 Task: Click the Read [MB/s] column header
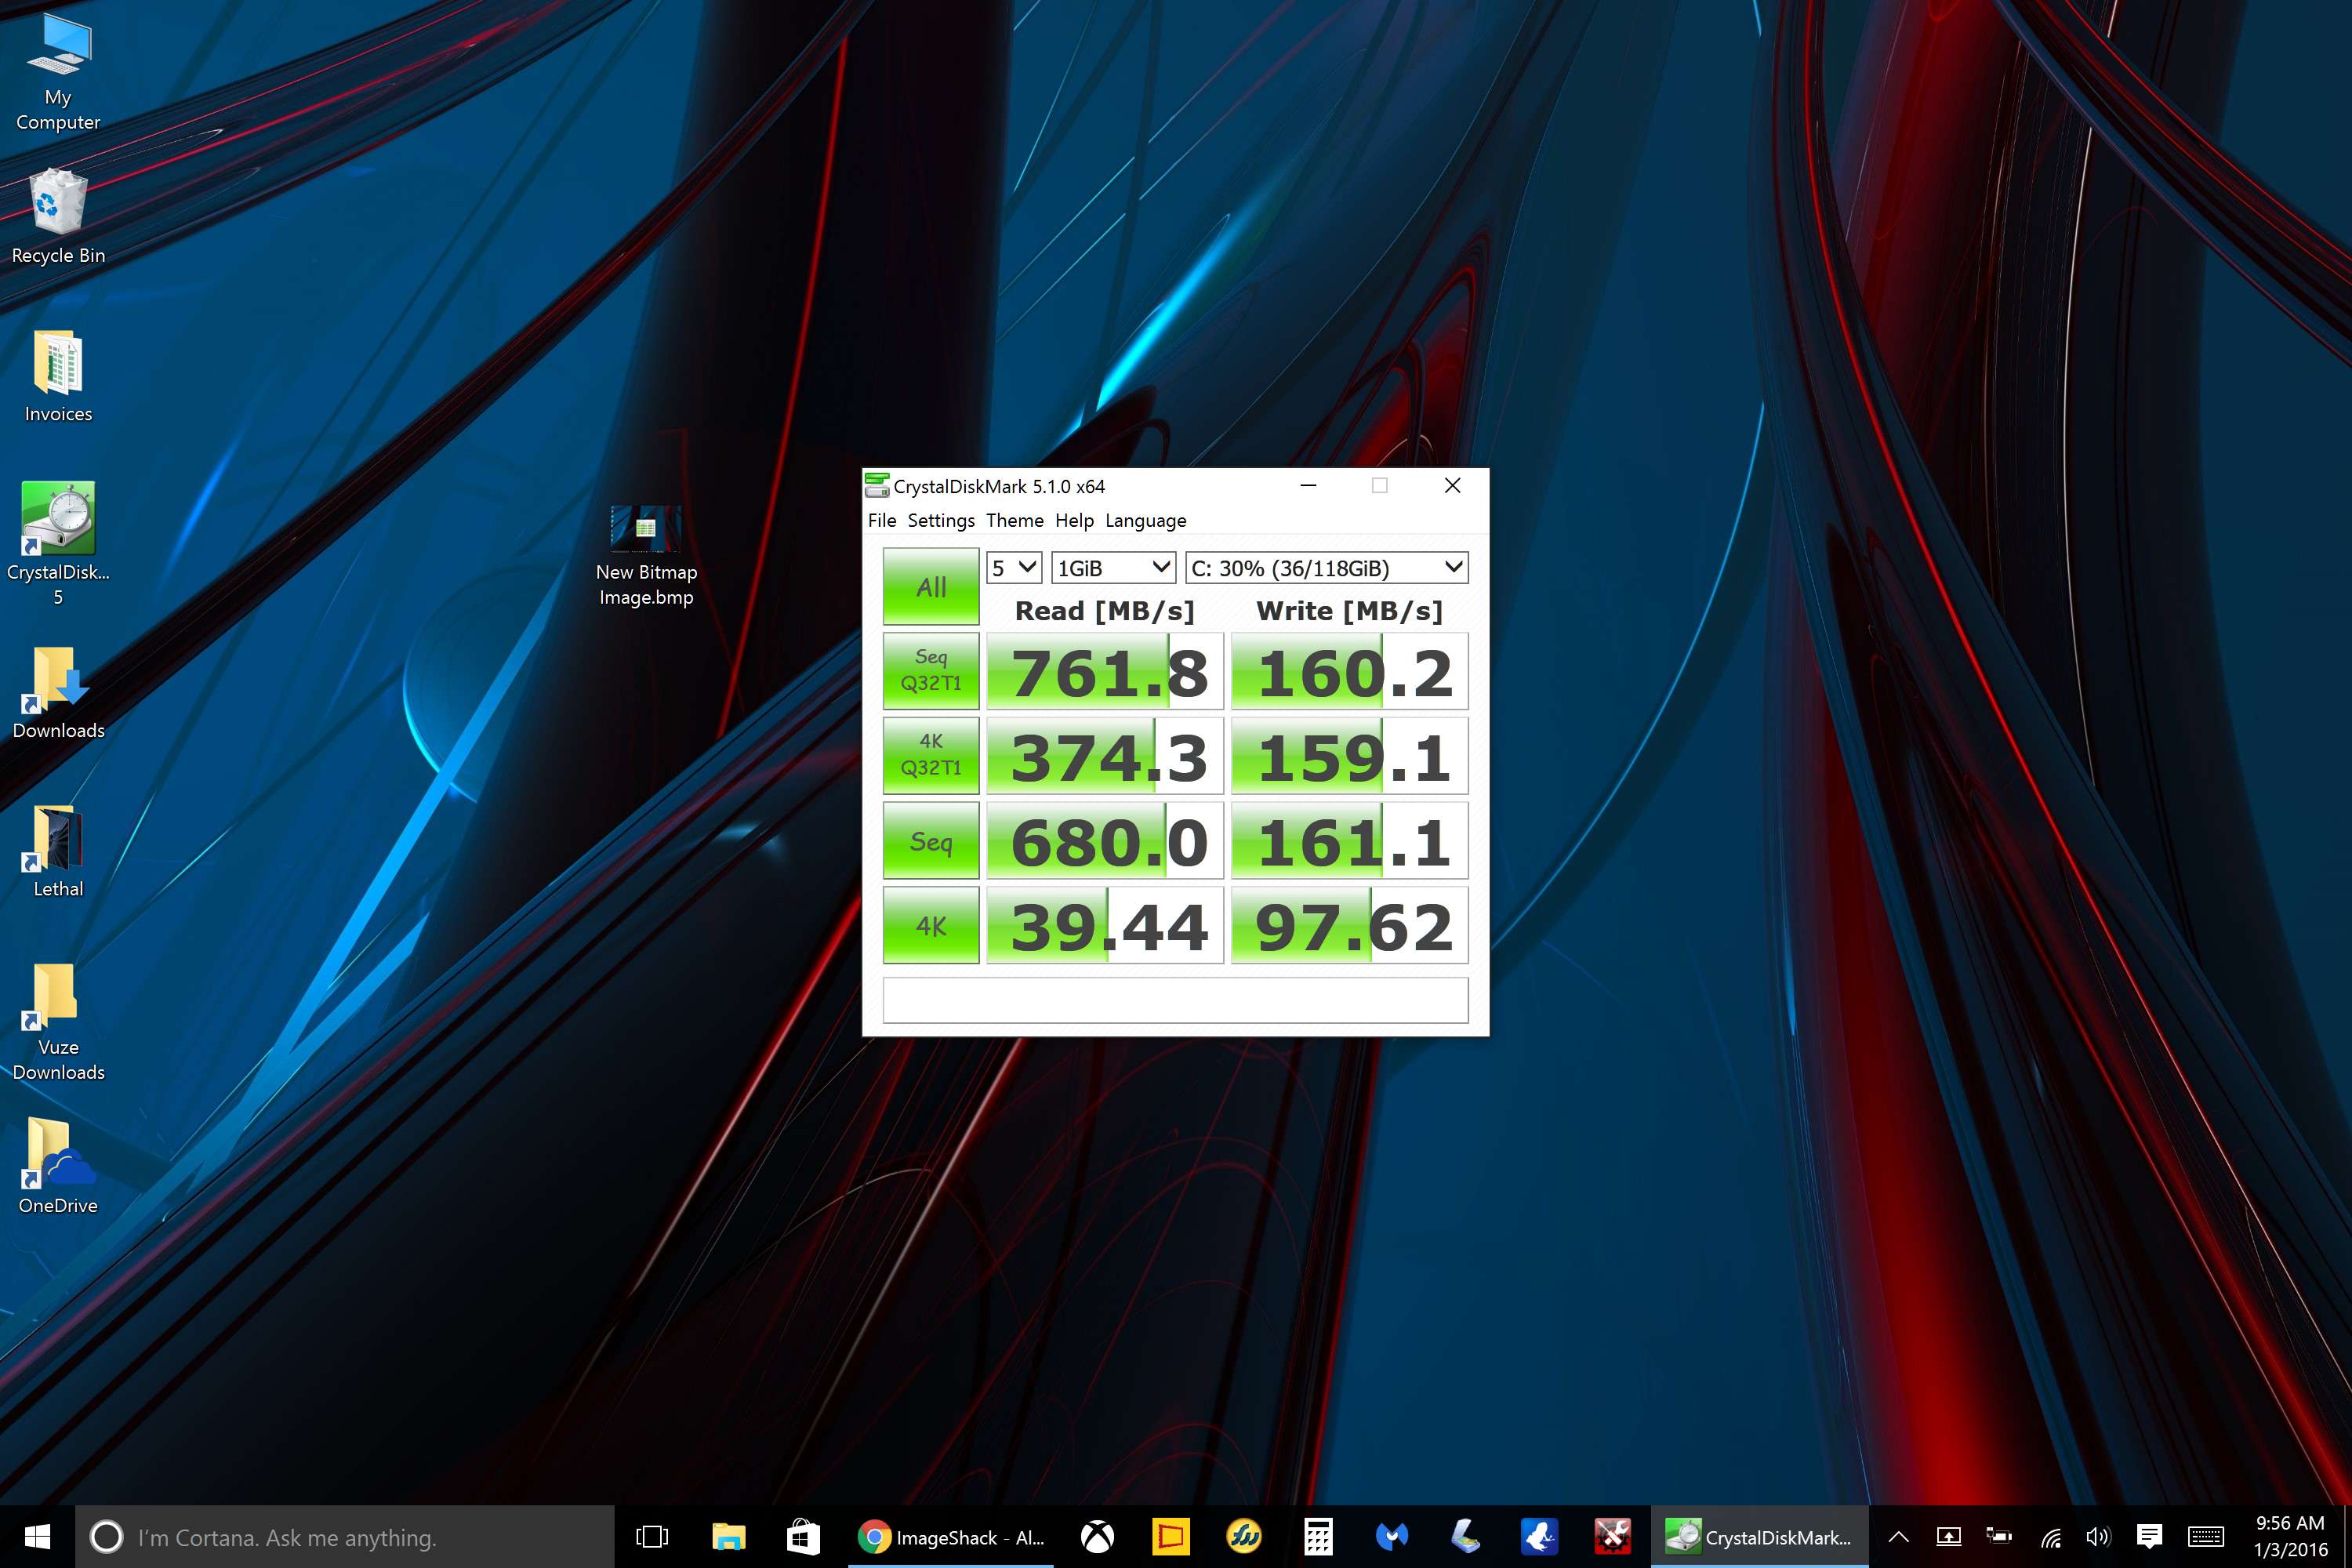click(x=1105, y=610)
